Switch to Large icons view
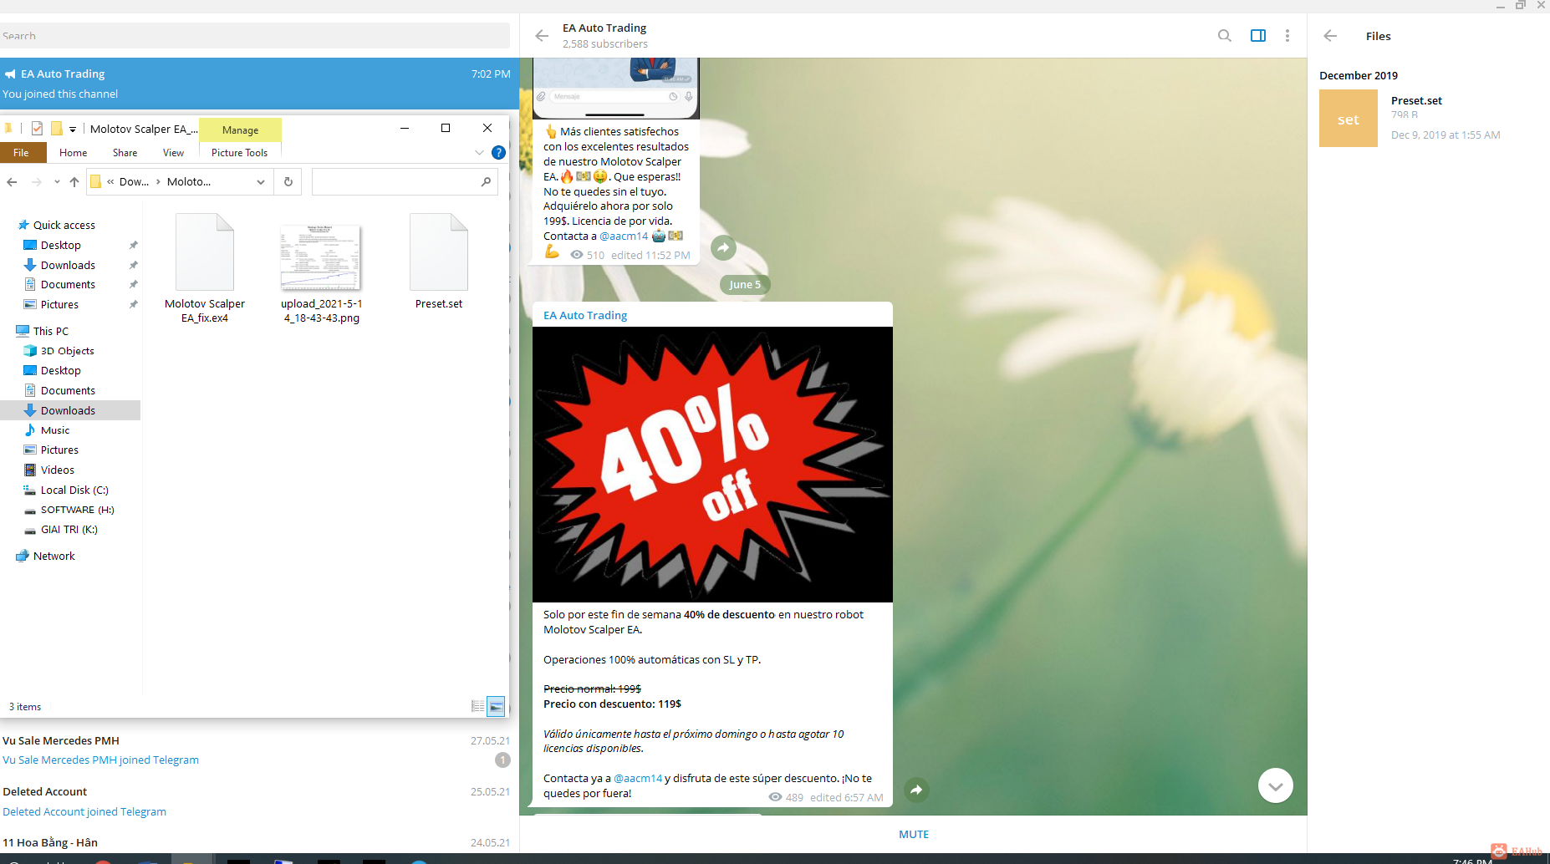 [496, 706]
